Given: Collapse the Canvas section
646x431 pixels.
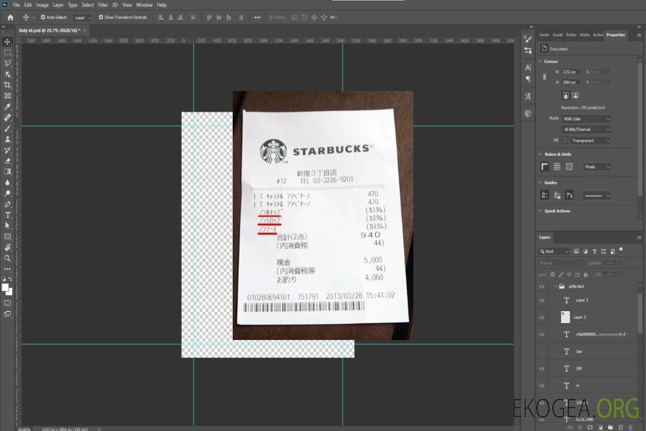Looking at the screenshot, I should coord(540,61).
